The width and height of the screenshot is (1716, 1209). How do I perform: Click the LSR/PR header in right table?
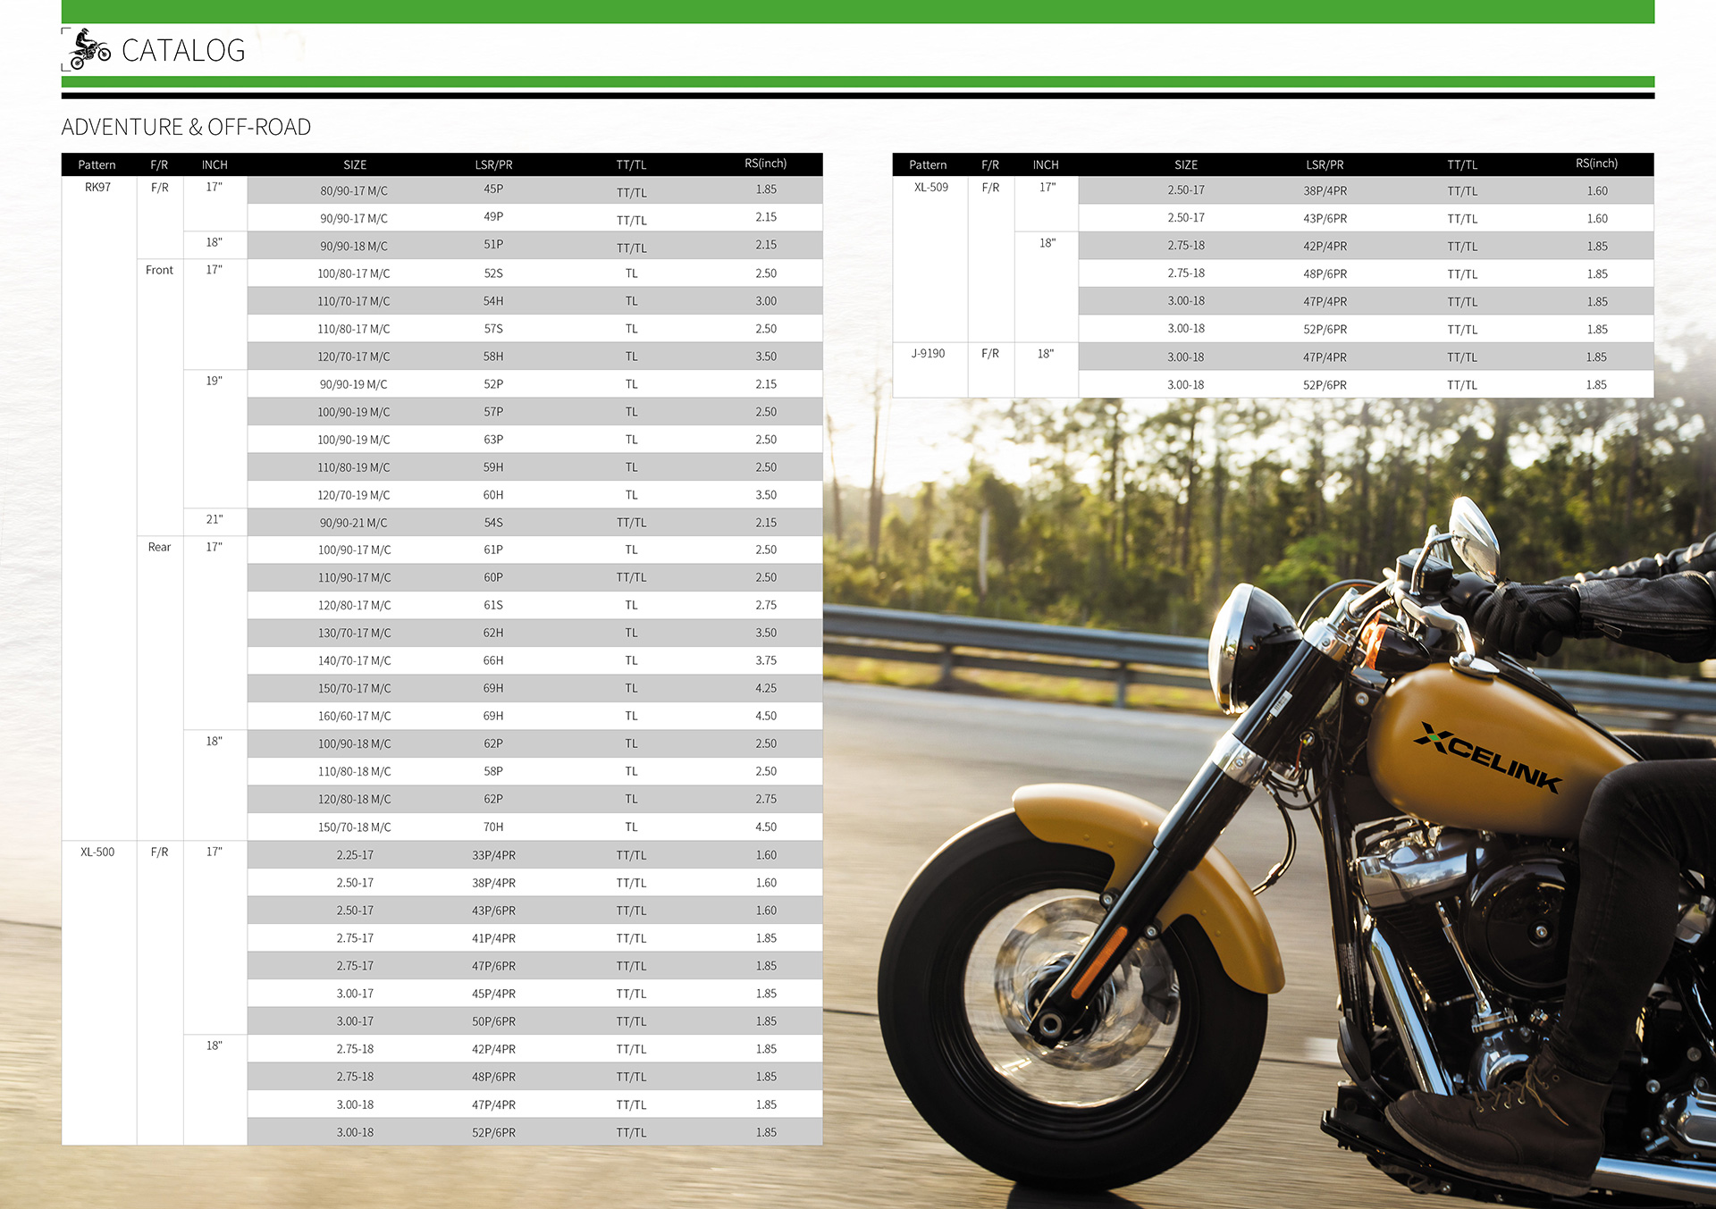click(1324, 164)
